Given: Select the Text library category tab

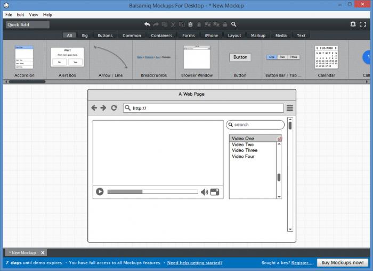Looking at the screenshot, I should (x=301, y=36).
